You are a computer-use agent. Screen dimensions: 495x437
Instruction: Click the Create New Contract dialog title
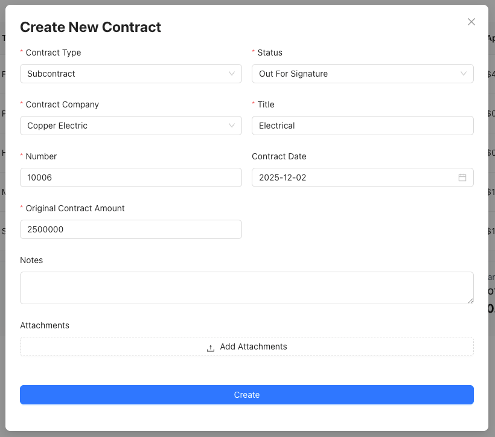pyautogui.click(x=91, y=27)
